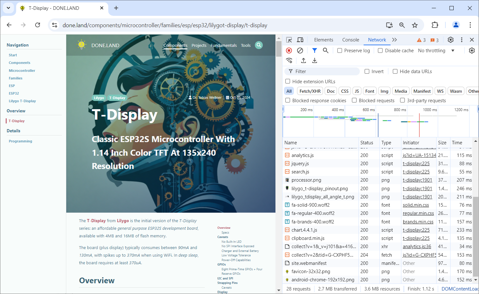Open network conditions wifi icon
Screen dimensions: 479x294
289,60
